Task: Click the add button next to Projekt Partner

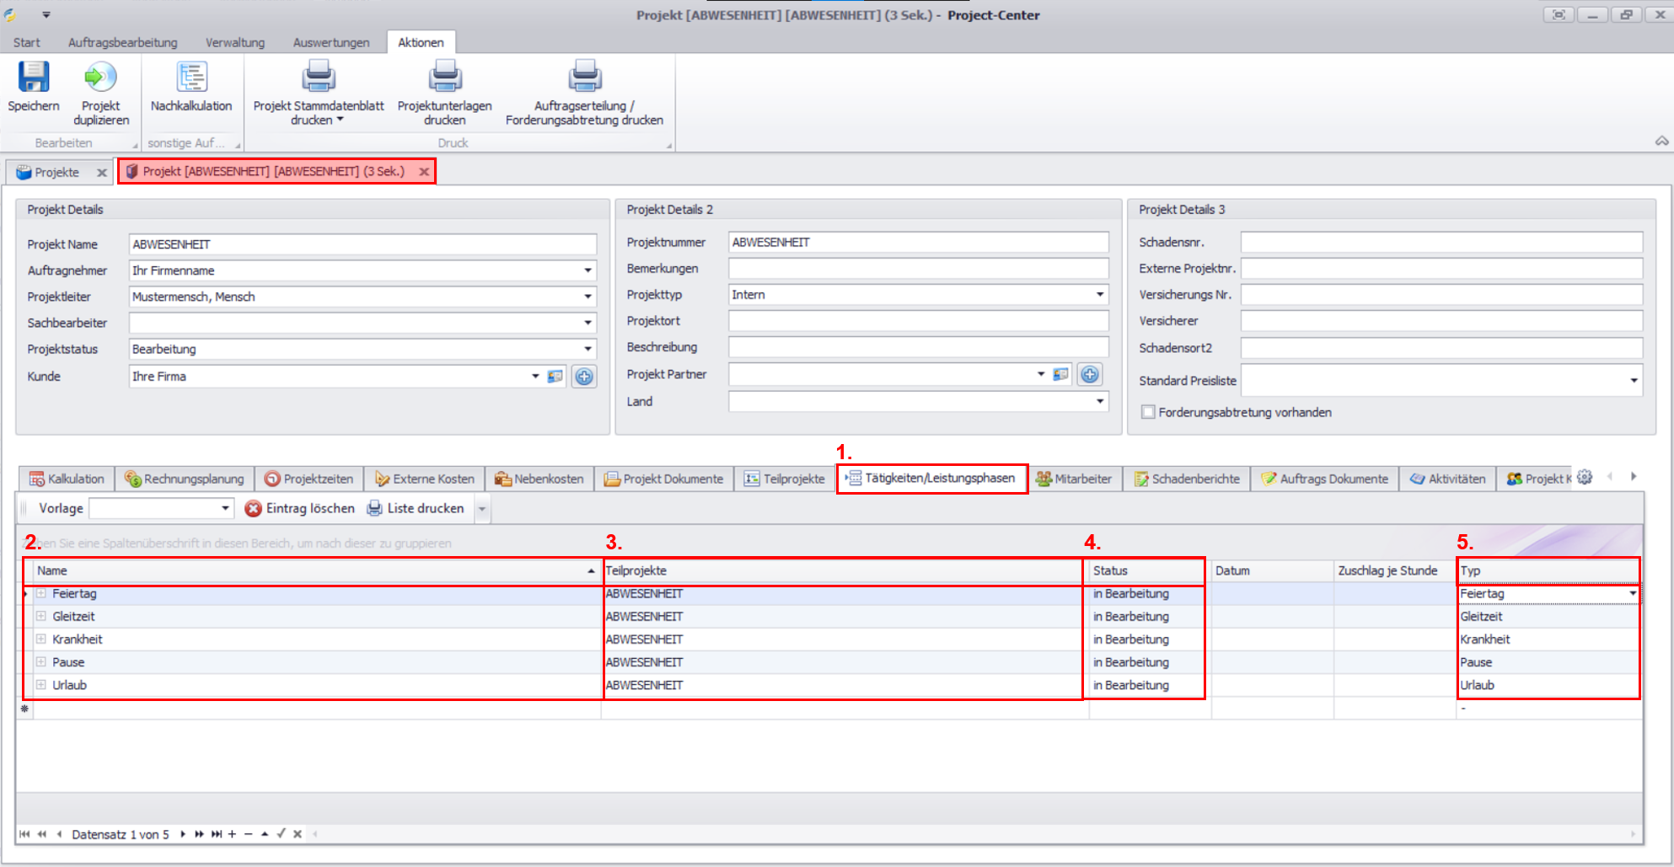Action: [x=1090, y=374]
